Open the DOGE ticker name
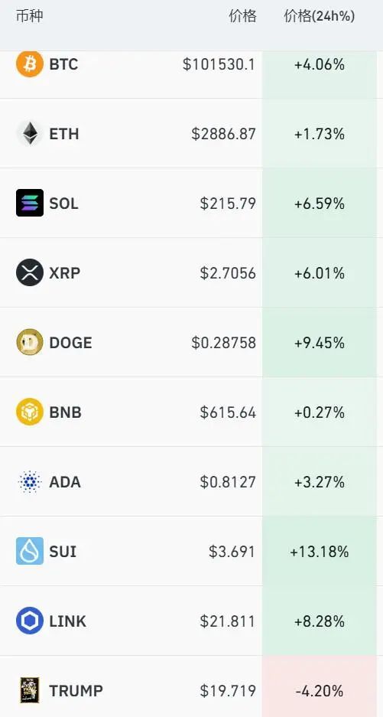 (70, 343)
